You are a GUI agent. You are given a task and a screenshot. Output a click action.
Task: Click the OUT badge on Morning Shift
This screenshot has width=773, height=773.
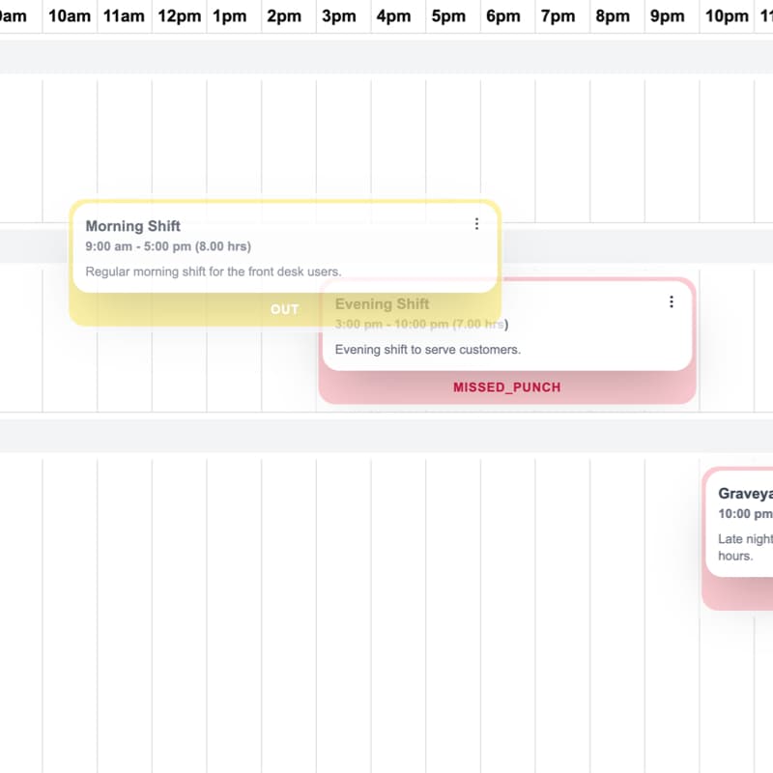pos(284,309)
